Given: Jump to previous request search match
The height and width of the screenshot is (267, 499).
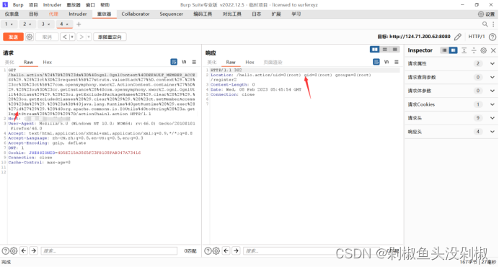Looking at the screenshot, I should [x=24, y=251].
